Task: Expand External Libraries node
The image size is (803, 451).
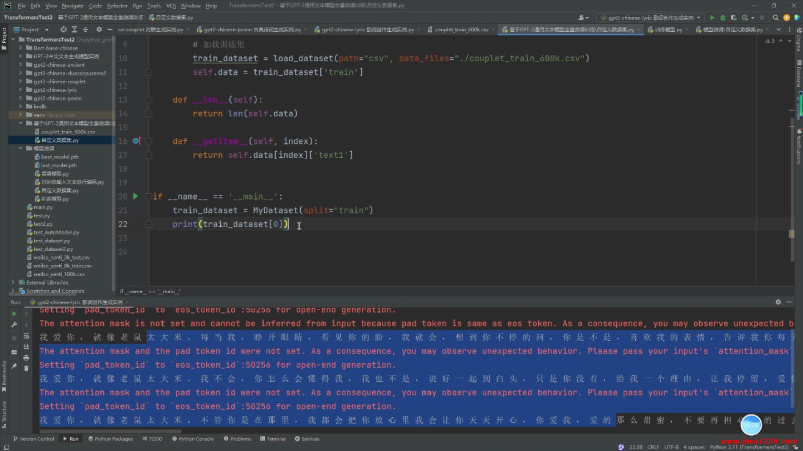Action: pyautogui.click(x=13, y=282)
